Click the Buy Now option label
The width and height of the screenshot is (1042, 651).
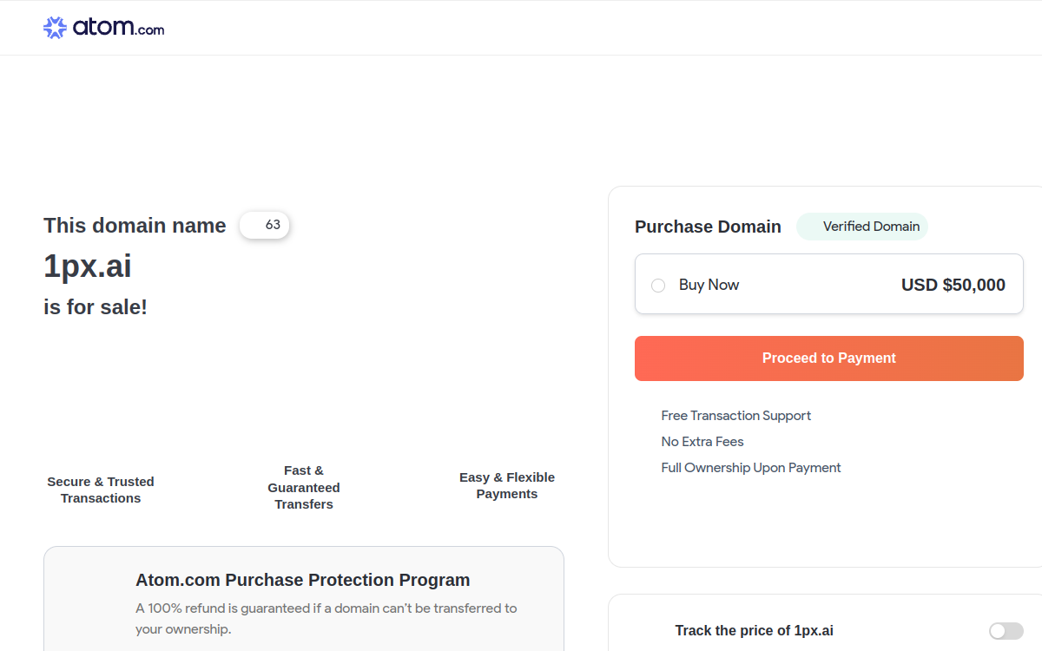coord(709,285)
